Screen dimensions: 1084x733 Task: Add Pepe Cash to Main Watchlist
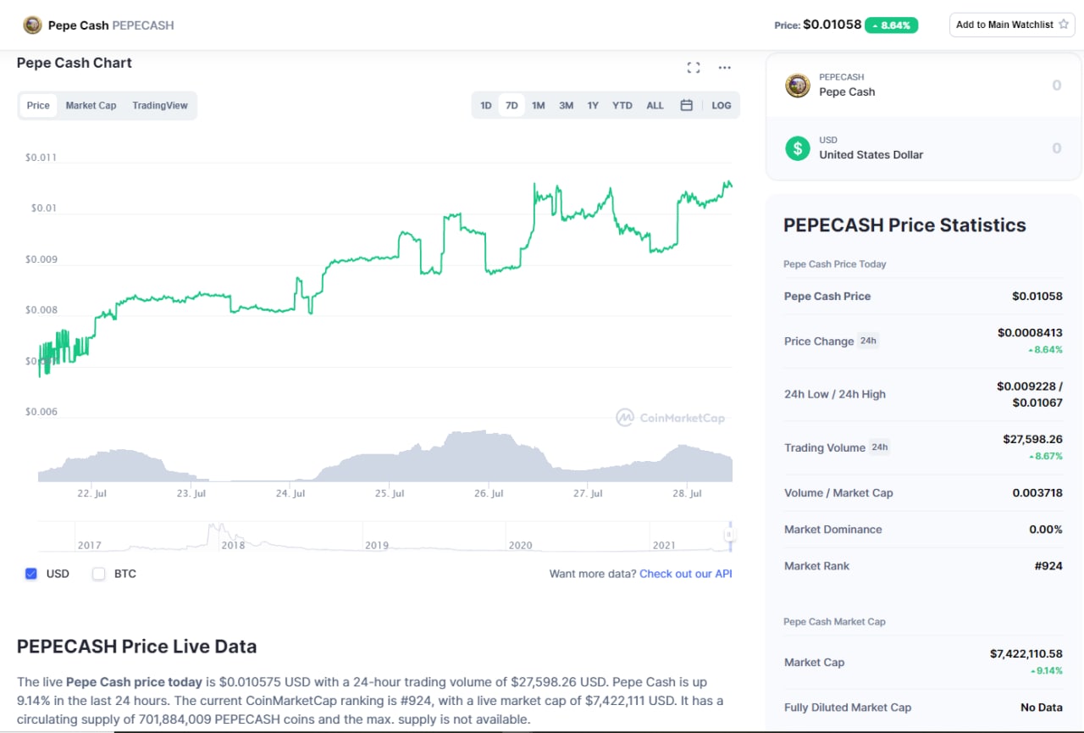click(x=1012, y=25)
